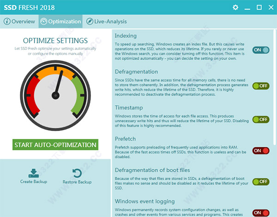277x217 pixels.
Task: Open the Live-Analysis tab
Action: click(x=106, y=21)
